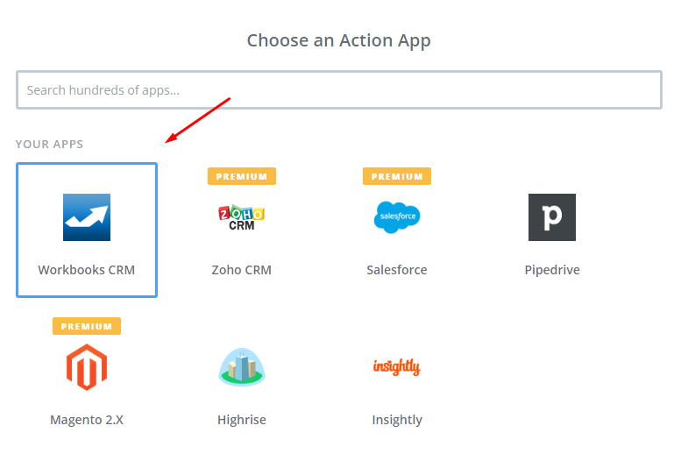Focus the Search hundreds of apps field

click(338, 90)
